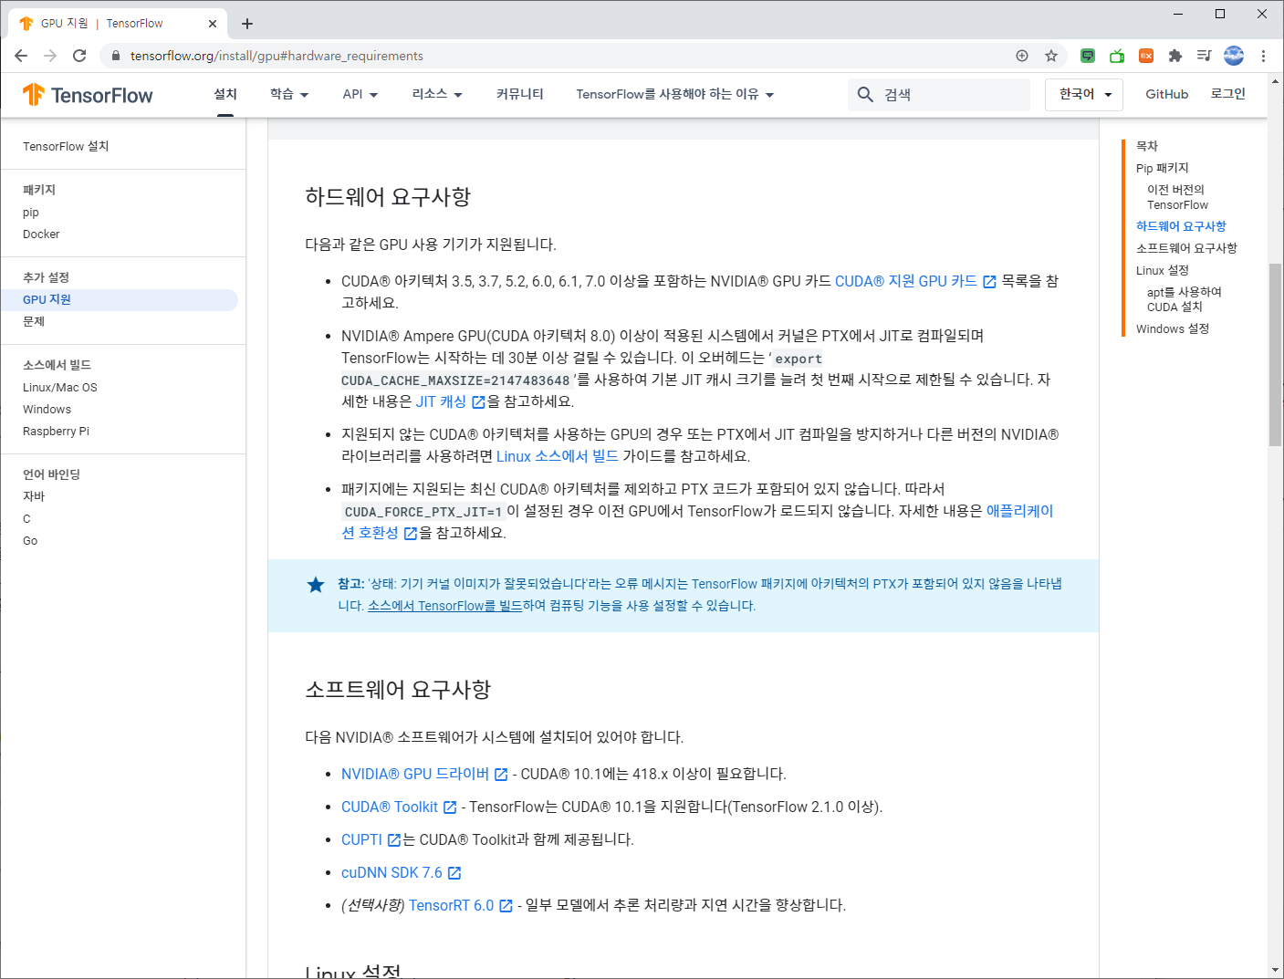This screenshot has width=1284, height=979.
Task: Select Raspberry Pi in sidebar
Action: click(56, 432)
